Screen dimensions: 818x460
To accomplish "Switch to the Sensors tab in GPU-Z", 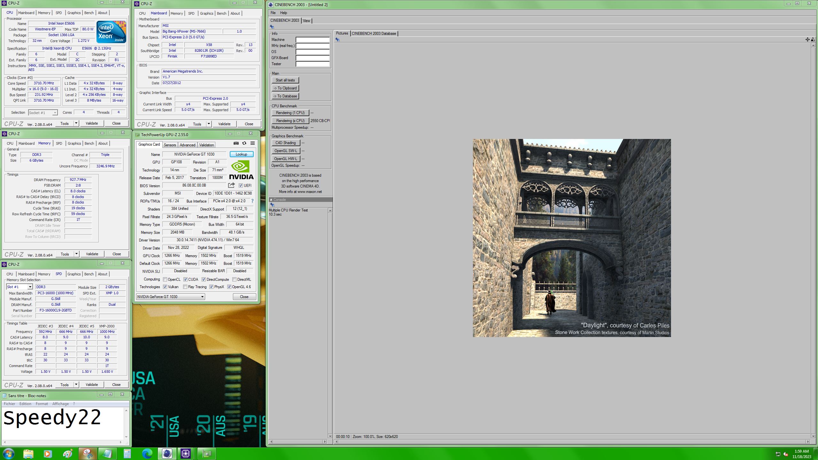I will click(x=170, y=145).
